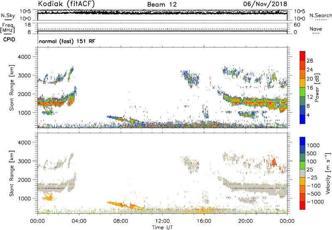Click the 'N.Sky' axis label

(8, 15)
